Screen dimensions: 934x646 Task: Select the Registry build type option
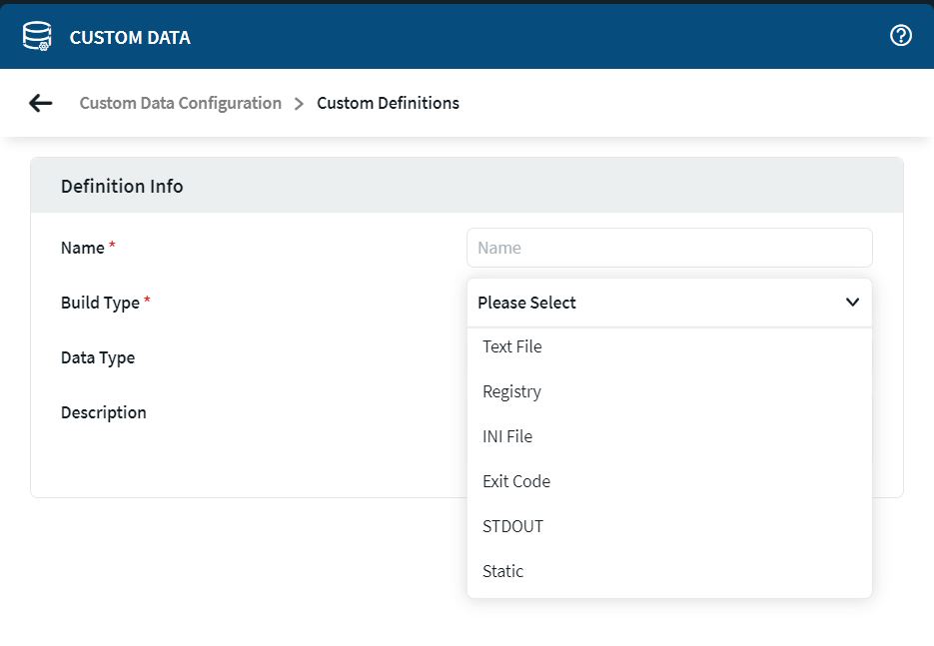point(511,391)
